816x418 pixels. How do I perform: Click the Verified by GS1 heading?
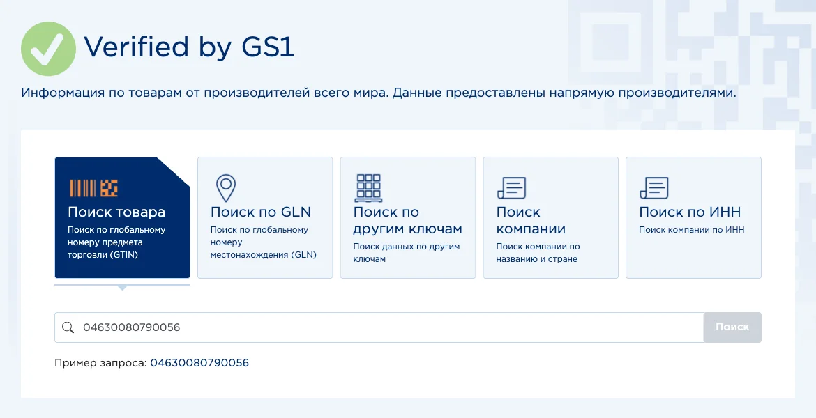click(189, 47)
